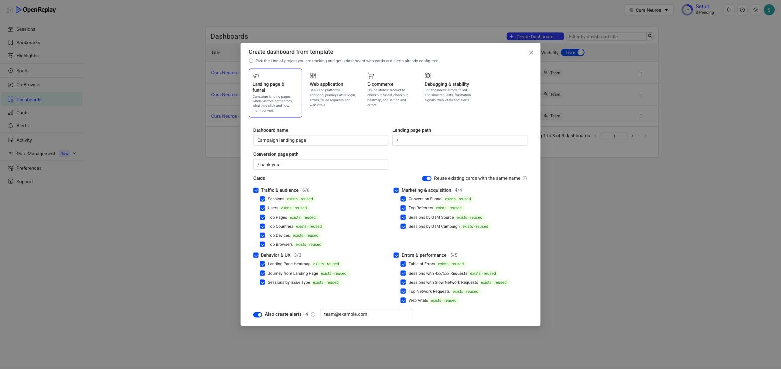The width and height of the screenshot is (781, 369).
Task: Open Create Dashboard more options ellipsis
Action: point(560,37)
